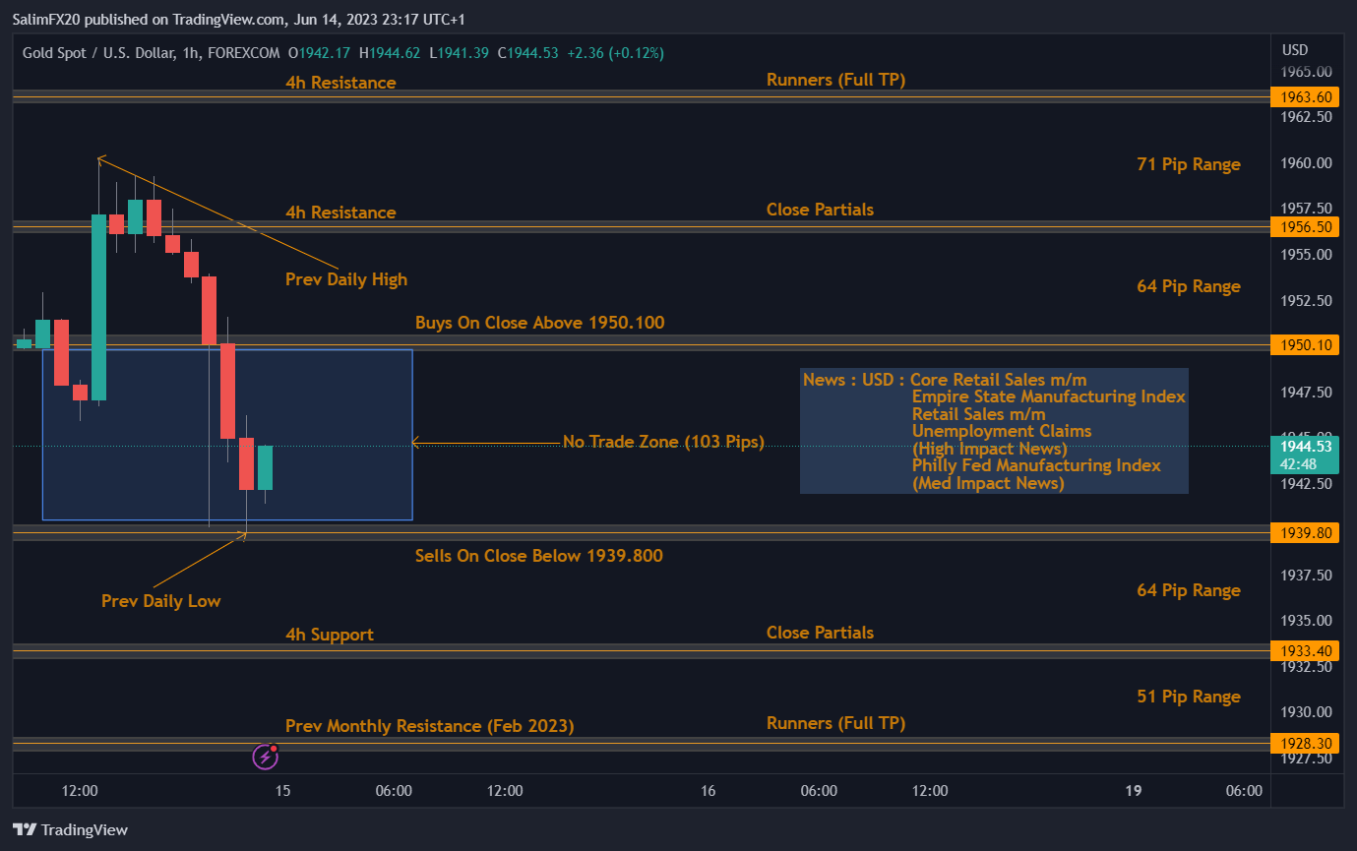Click the USD news text box
Screen dimensions: 1357x851
coord(994,431)
